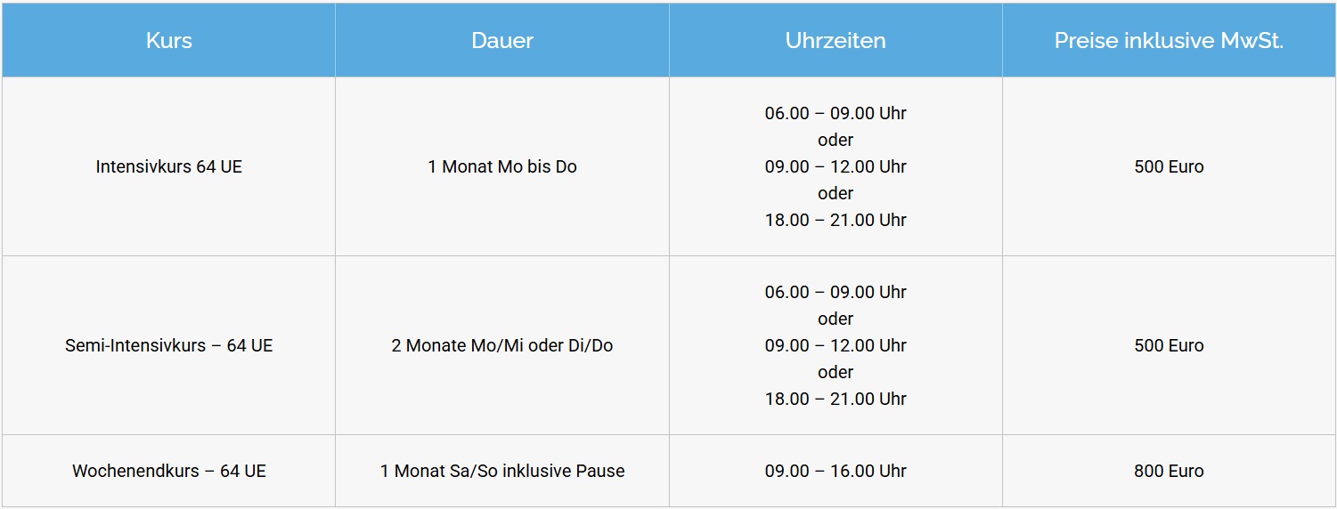
Task: Click the 500 Euro price for Semi-Intensivkurs
Action: tap(1169, 345)
